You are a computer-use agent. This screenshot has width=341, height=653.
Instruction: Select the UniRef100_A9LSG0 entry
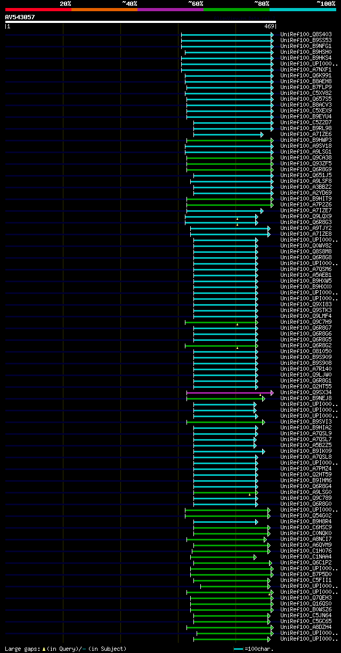click(306, 492)
